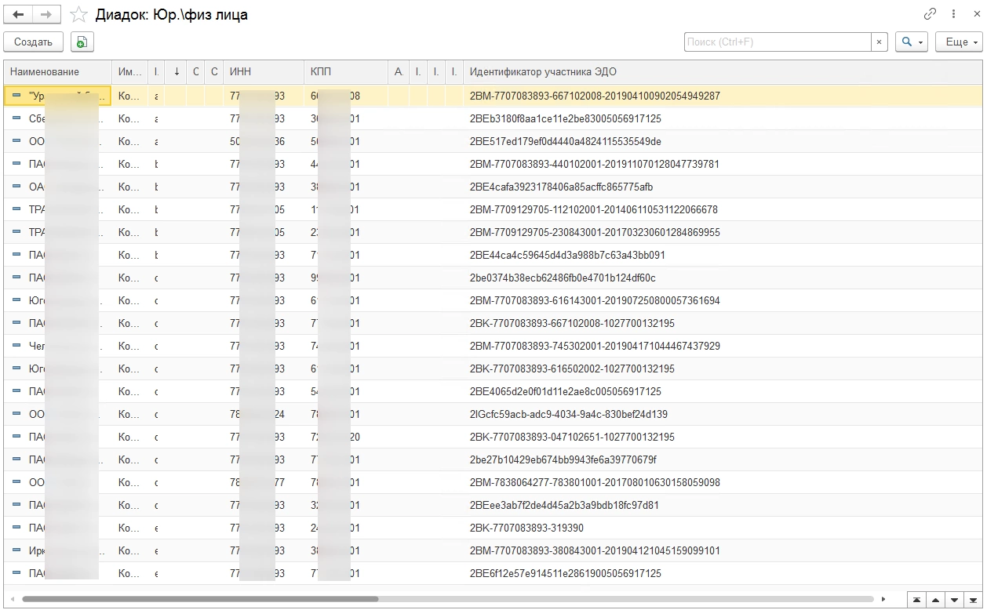Open the three-dot options menu
Screen dimensions: 987x610
(953, 14)
